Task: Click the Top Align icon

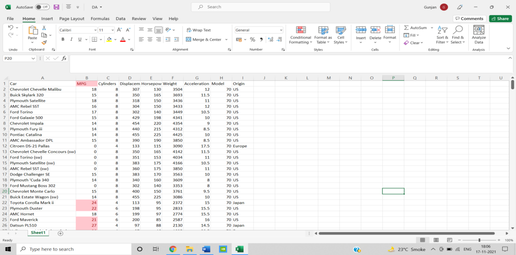Action: pyautogui.click(x=142, y=30)
